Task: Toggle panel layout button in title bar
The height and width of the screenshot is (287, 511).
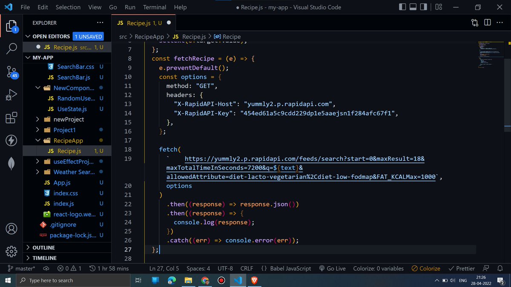Action: (413, 7)
